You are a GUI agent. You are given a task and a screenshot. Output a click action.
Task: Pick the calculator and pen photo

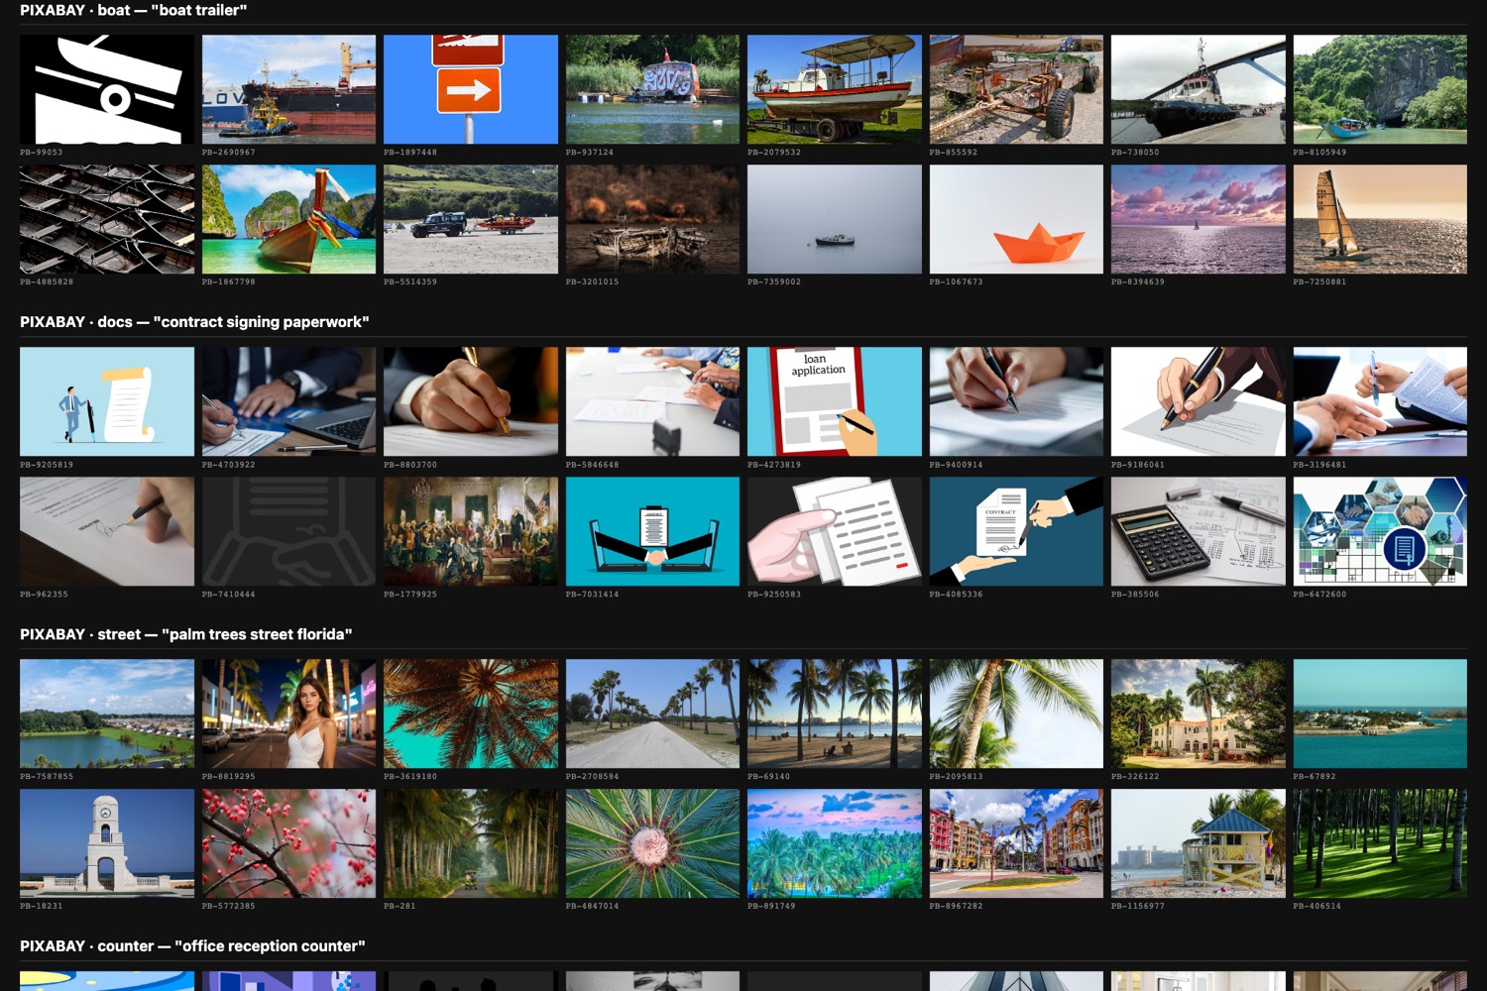[x=1199, y=531]
